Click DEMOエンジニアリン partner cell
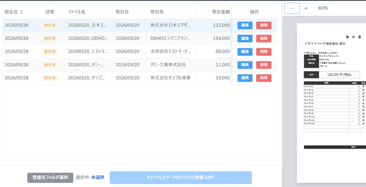 click(x=170, y=39)
